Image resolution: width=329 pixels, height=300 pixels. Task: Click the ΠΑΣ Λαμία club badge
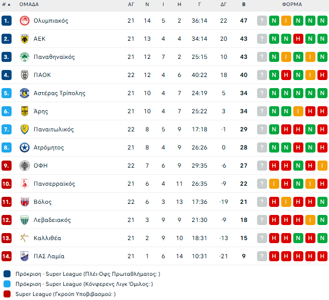pos(24,256)
